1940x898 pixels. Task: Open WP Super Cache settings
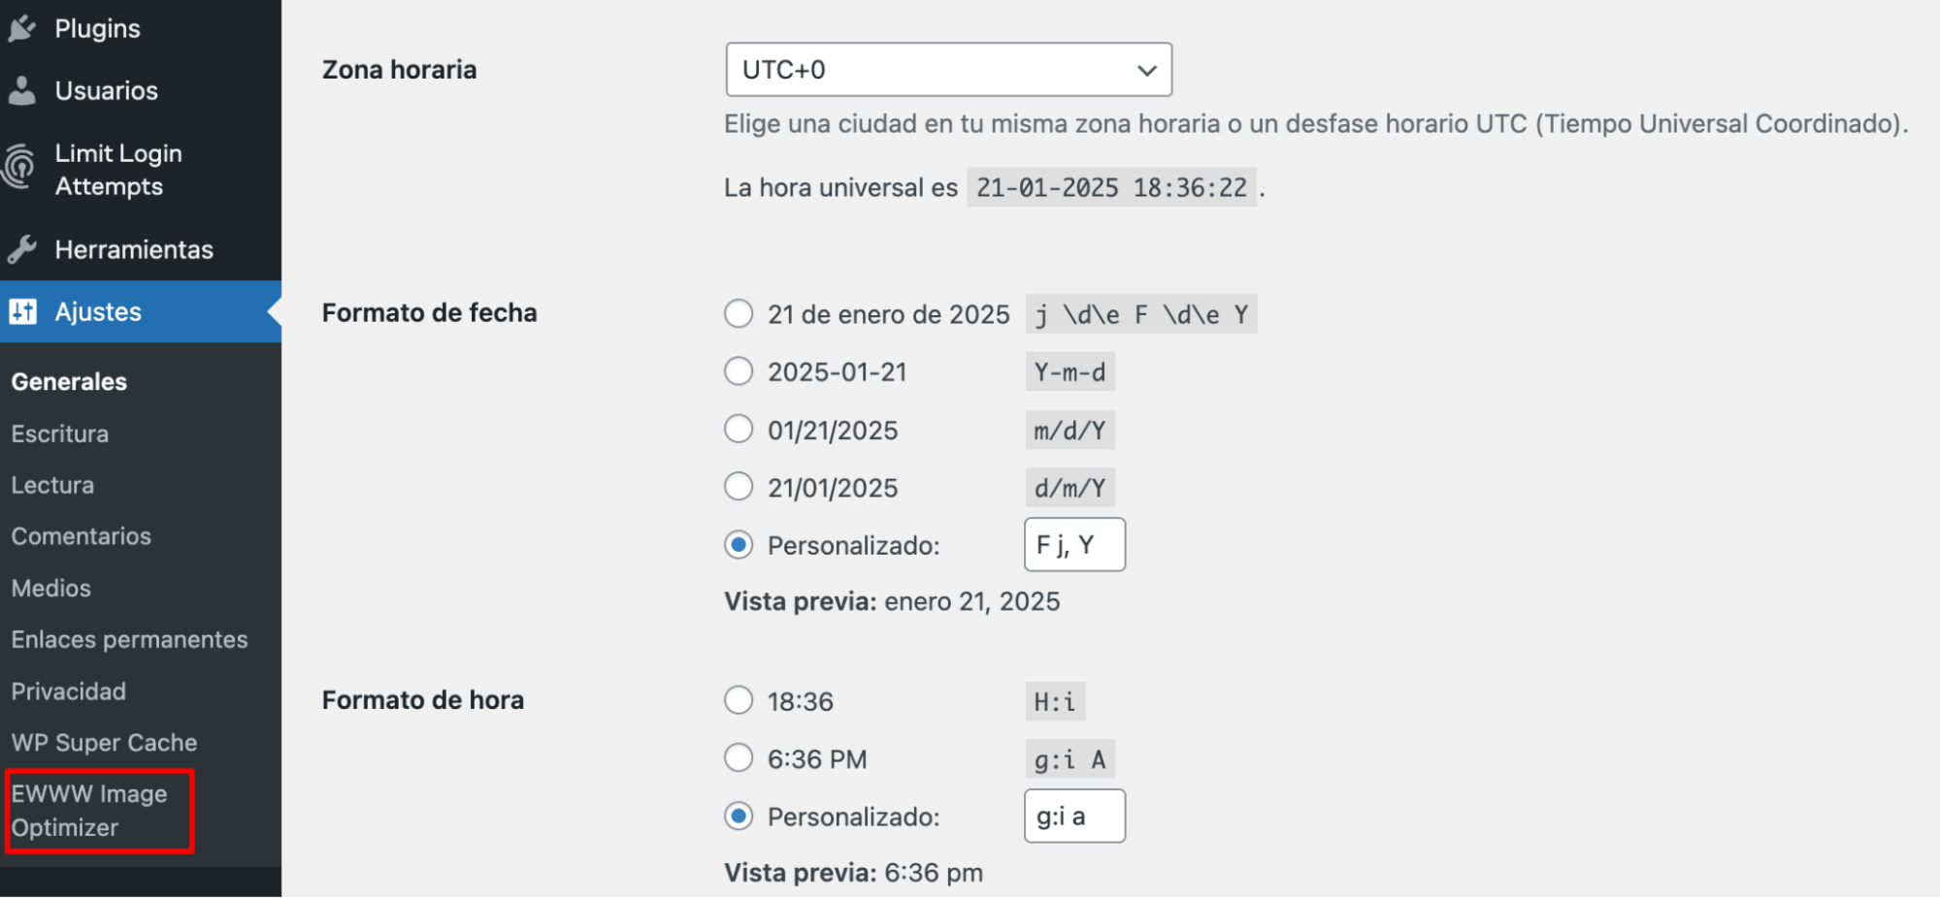coord(103,742)
